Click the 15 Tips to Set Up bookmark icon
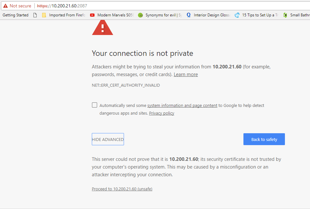 coord(237,15)
